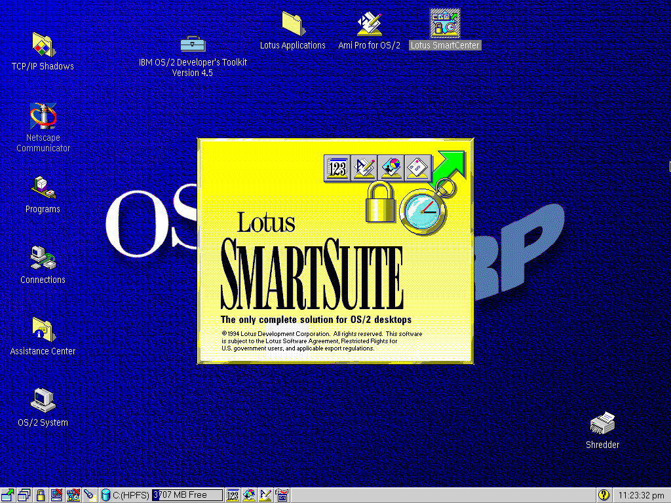Viewport: 671px width, 503px height.
Task: Launch Freelance Graphics from the WarpCenter tray
Action: (x=249, y=495)
